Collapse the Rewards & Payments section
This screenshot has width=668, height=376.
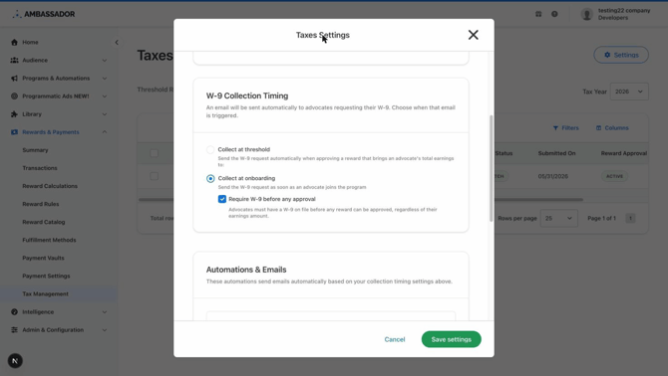coord(105,132)
